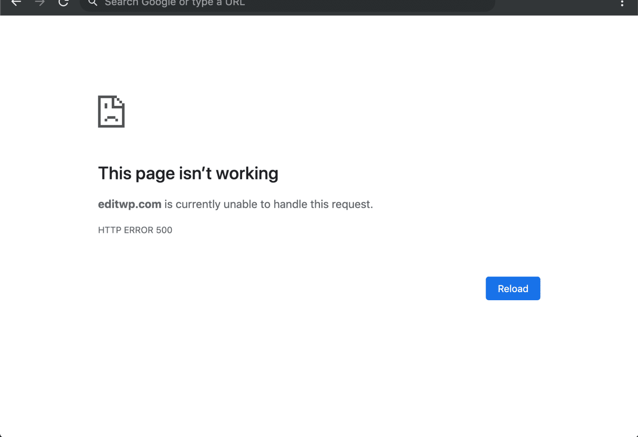
Task: Navigate back using the left arrow
Action: tap(16, 3)
